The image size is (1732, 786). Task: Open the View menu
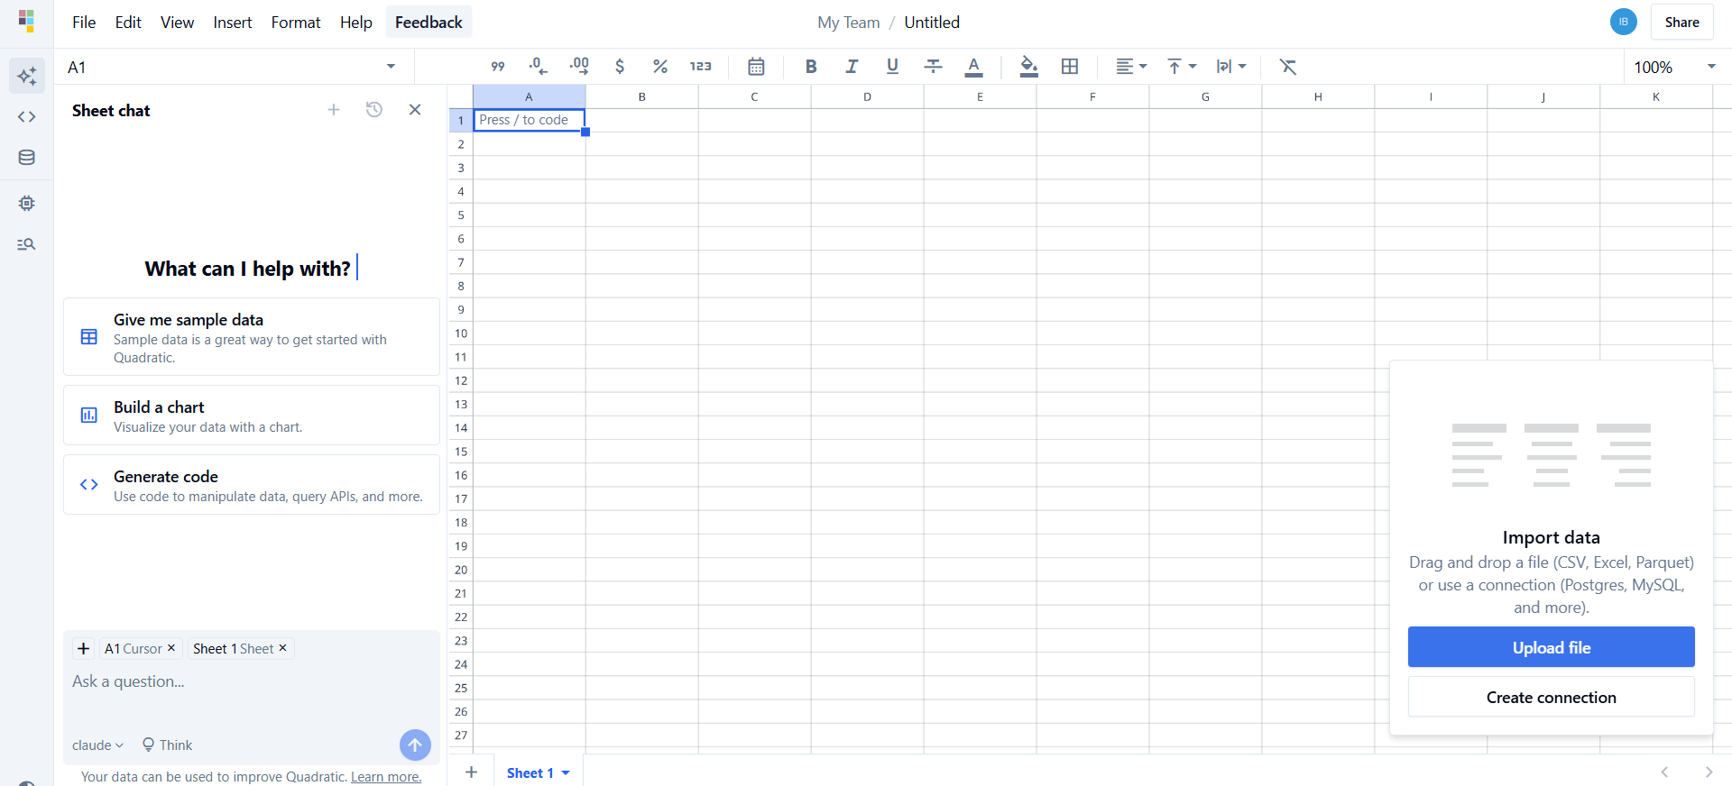[x=177, y=23]
